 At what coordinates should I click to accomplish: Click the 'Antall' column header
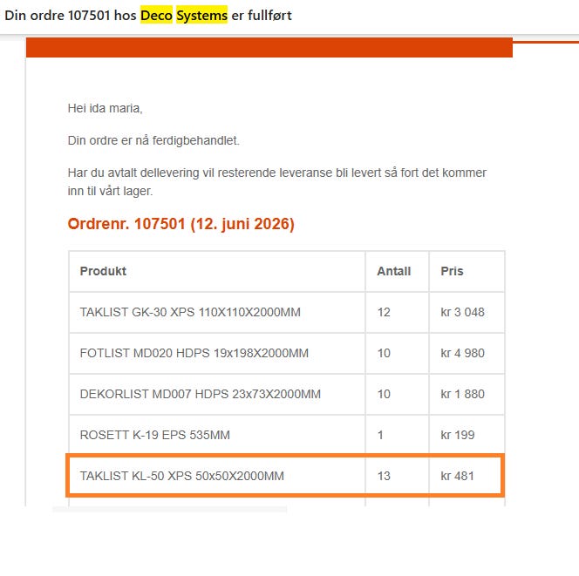pyautogui.click(x=397, y=271)
